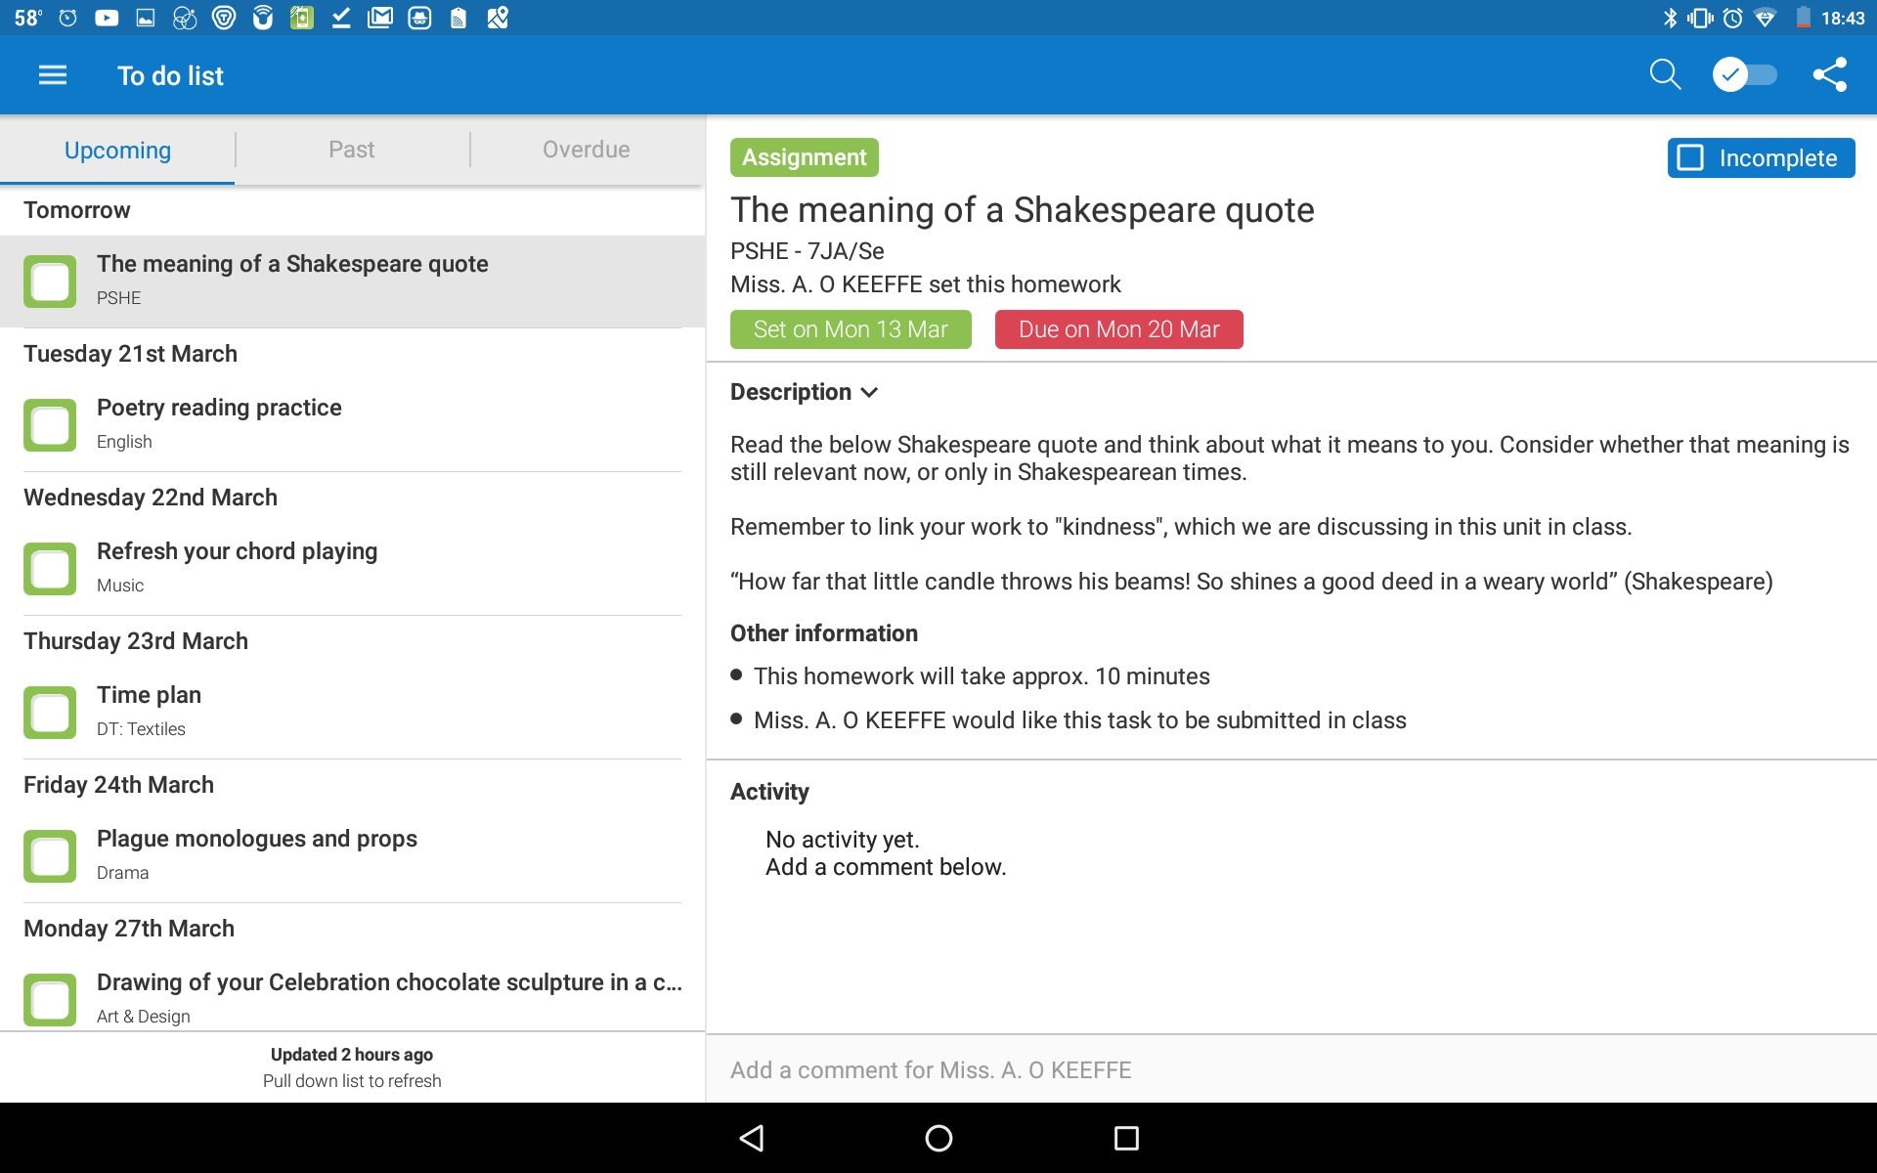Switch to the Past tab
The width and height of the screenshot is (1877, 1173).
pos(351,150)
